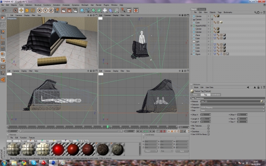Open the MoGraph menu
The image size is (266, 166).
coord(85,5)
